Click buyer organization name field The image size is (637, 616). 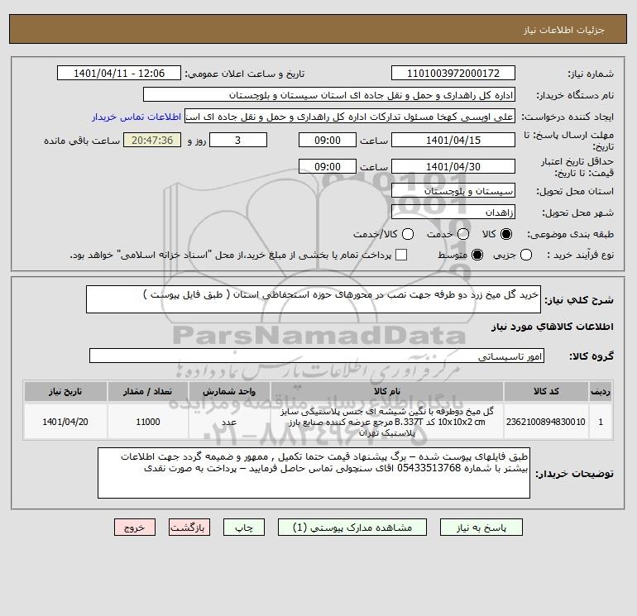coord(329,94)
